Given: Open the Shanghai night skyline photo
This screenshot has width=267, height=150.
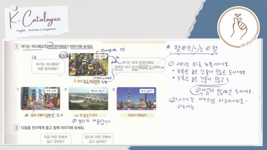Looking at the screenshot, I should (x=136, y=99).
